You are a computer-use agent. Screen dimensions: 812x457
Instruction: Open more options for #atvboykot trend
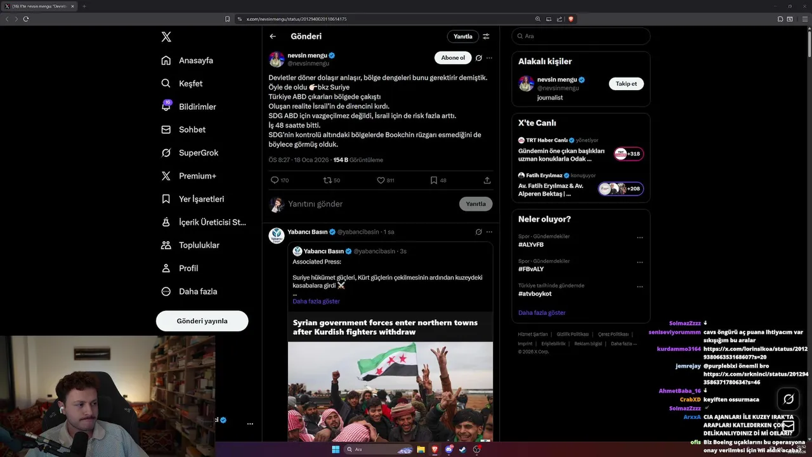[639, 287]
